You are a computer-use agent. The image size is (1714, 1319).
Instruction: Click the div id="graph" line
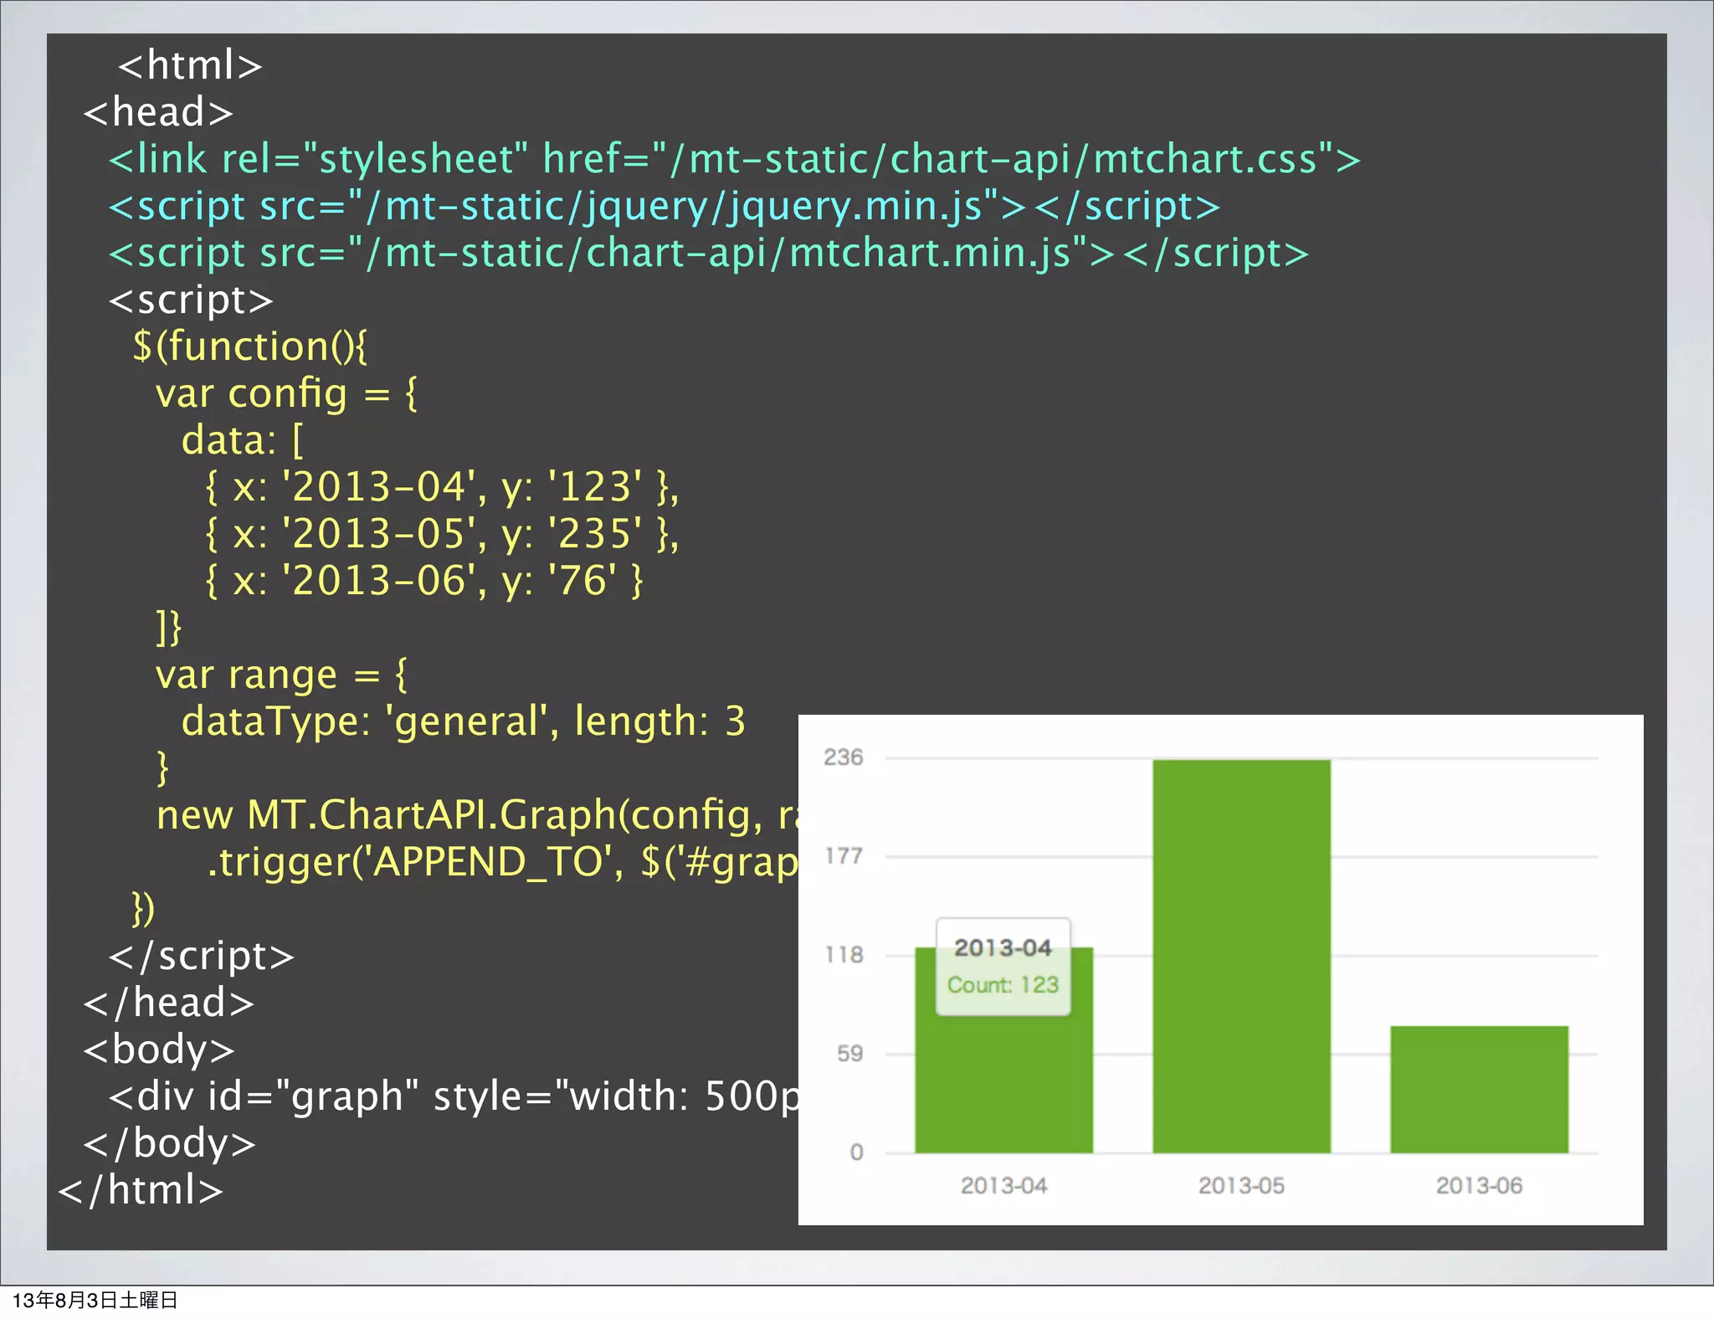453,1096
